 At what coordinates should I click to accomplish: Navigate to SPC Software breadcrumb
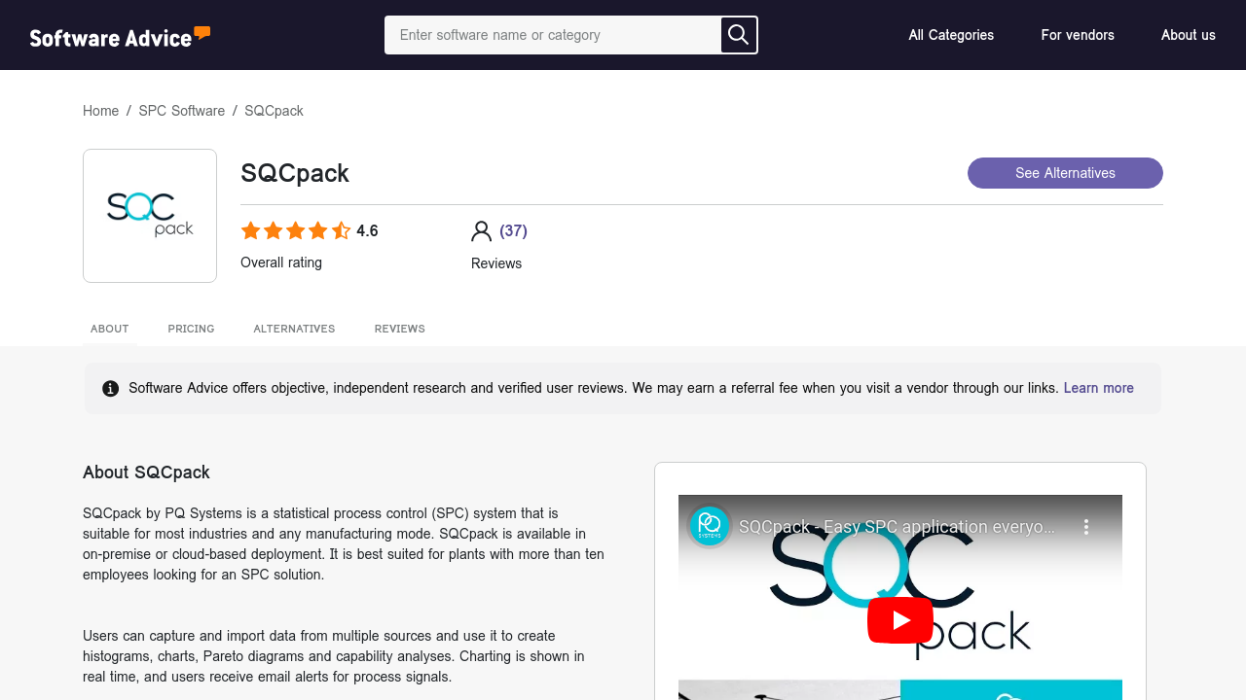pyautogui.click(x=181, y=111)
